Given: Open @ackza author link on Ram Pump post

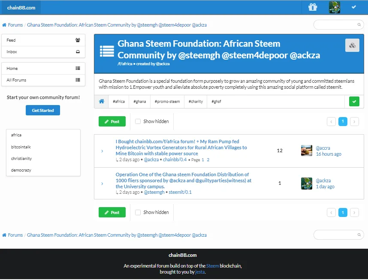Looking at the screenshot, I should [151, 160].
